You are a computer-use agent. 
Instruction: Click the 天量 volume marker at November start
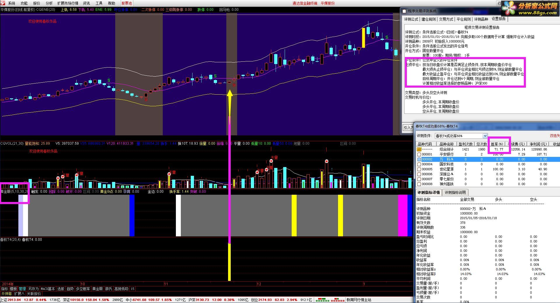point(172,172)
